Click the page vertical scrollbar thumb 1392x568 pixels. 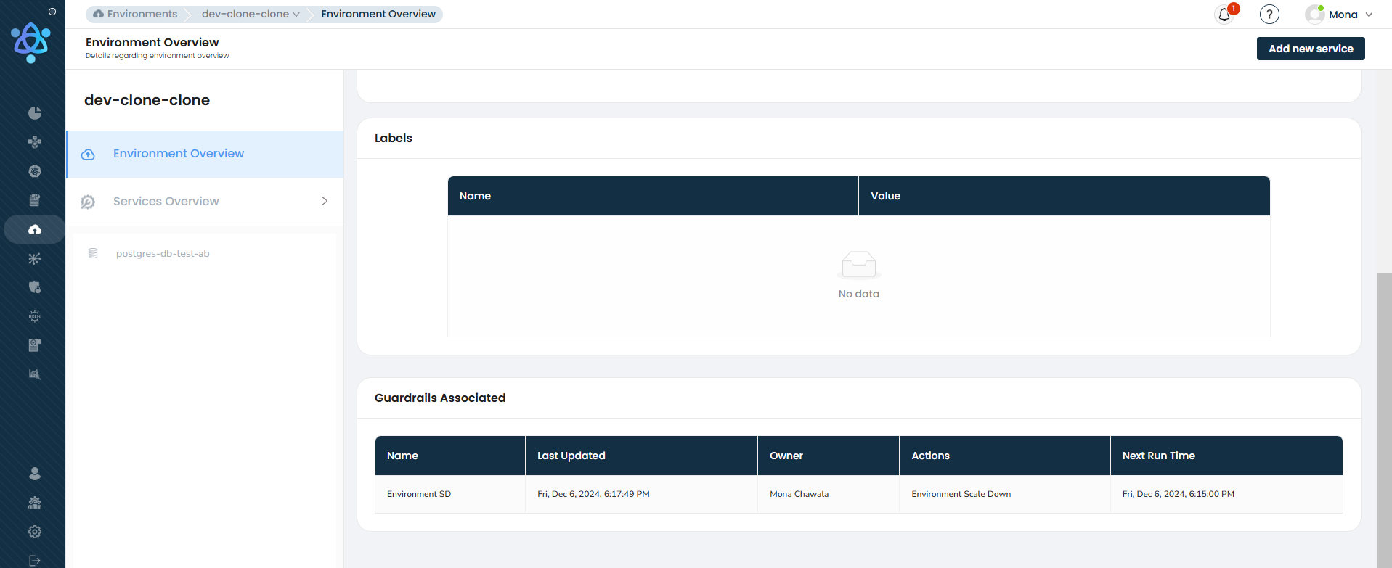pos(1385,420)
